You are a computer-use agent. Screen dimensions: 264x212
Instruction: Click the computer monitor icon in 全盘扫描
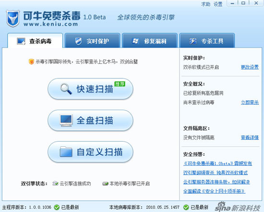pos(66,120)
